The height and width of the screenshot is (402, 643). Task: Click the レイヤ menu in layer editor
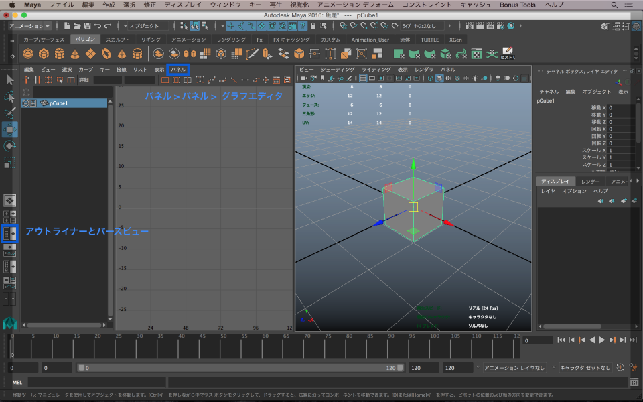(x=548, y=191)
